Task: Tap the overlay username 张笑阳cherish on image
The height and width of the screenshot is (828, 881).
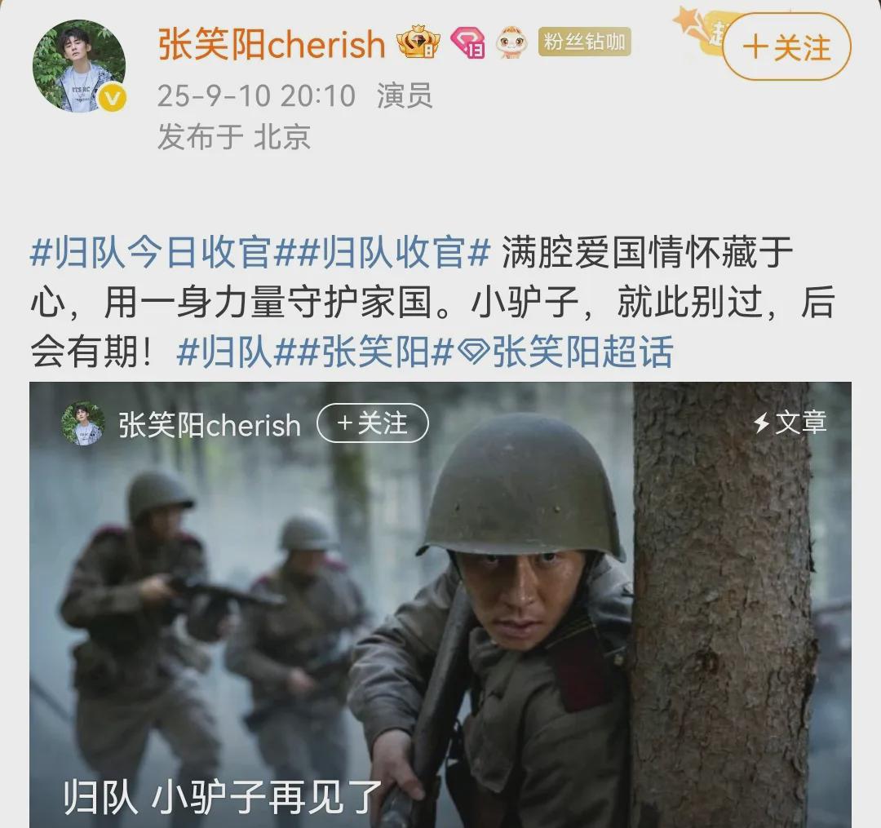Action: (210, 425)
